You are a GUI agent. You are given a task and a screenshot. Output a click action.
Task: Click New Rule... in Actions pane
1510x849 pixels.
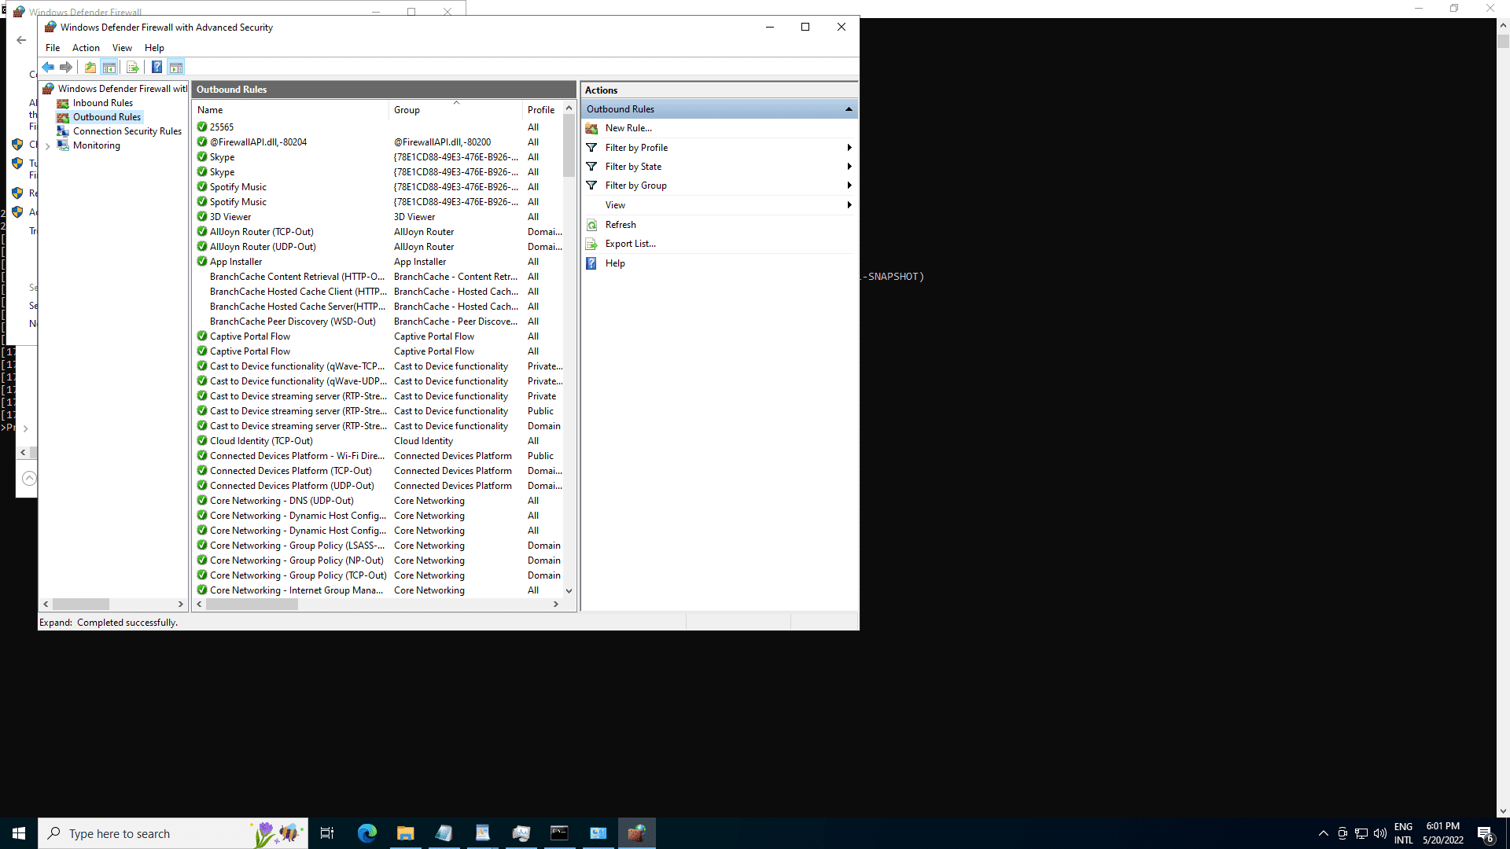click(x=628, y=128)
